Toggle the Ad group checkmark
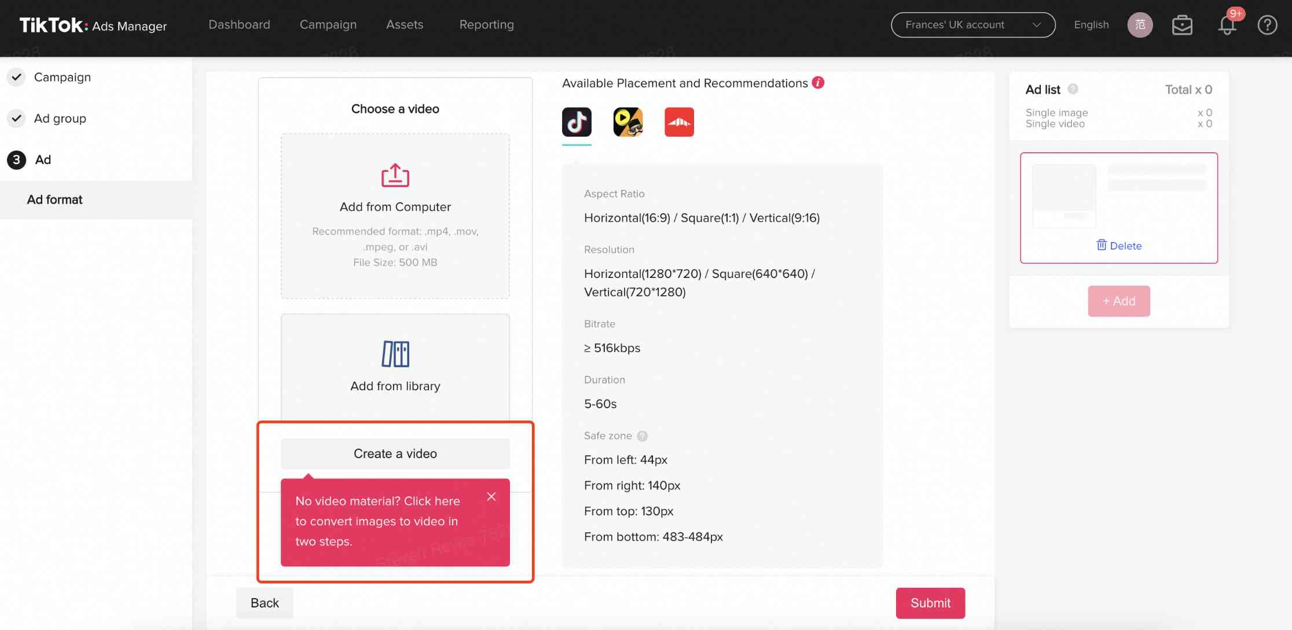Viewport: 1292px width, 630px height. [16, 118]
